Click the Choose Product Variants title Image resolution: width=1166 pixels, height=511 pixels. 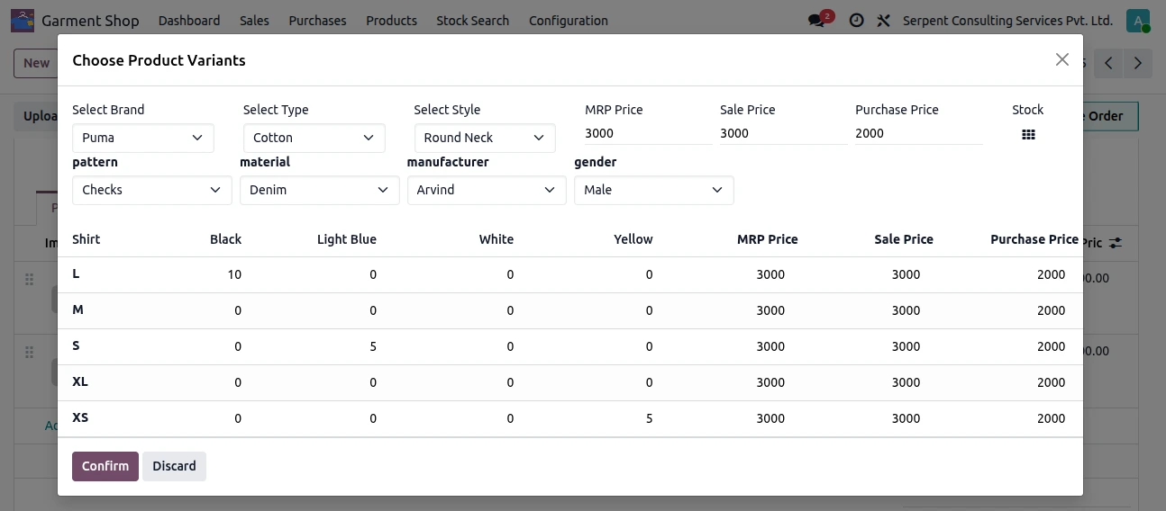pos(159,60)
